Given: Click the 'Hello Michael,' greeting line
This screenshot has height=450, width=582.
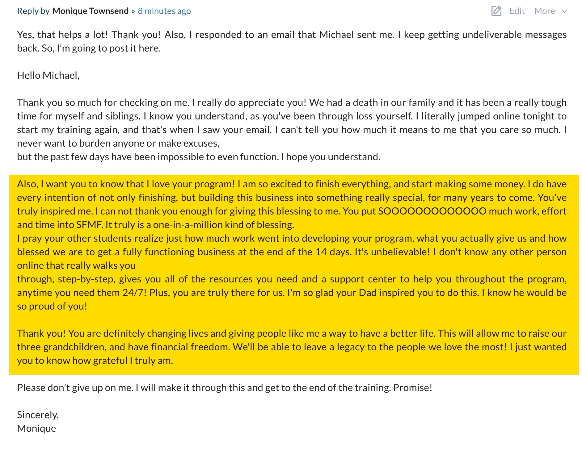Looking at the screenshot, I should click(x=48, y=75).
